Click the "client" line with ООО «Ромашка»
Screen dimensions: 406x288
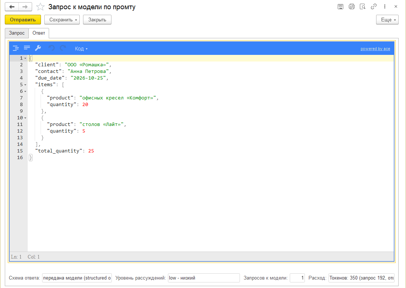pos(210,65)
